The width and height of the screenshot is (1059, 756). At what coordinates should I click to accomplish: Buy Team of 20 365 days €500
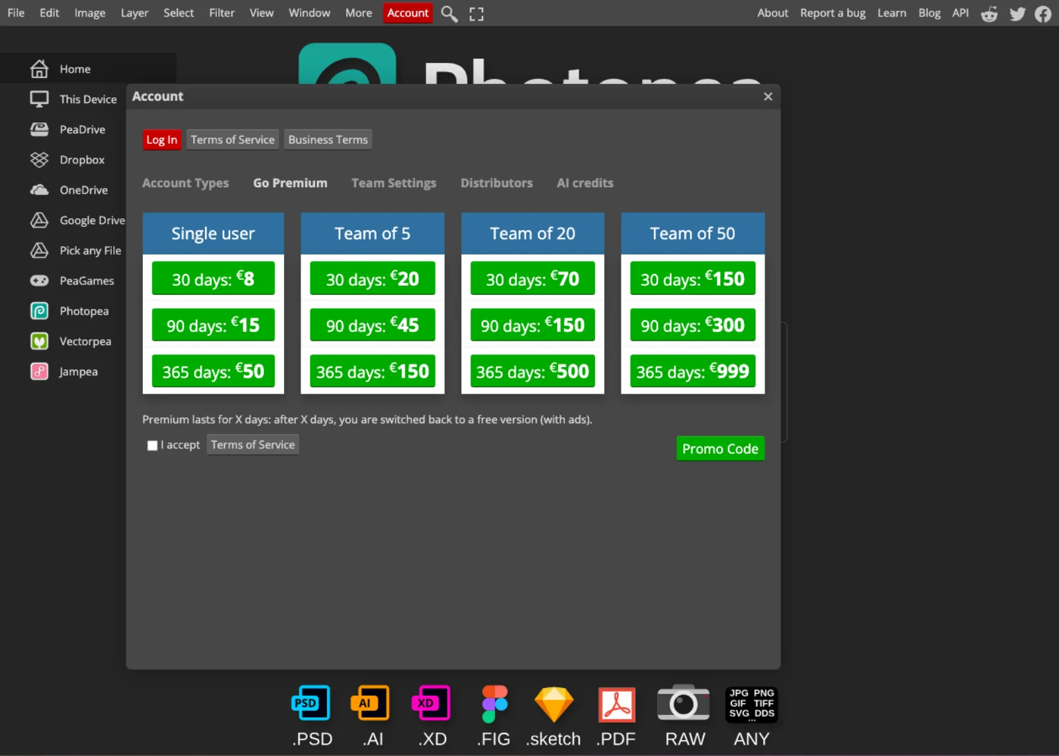(x=533, y=371)
